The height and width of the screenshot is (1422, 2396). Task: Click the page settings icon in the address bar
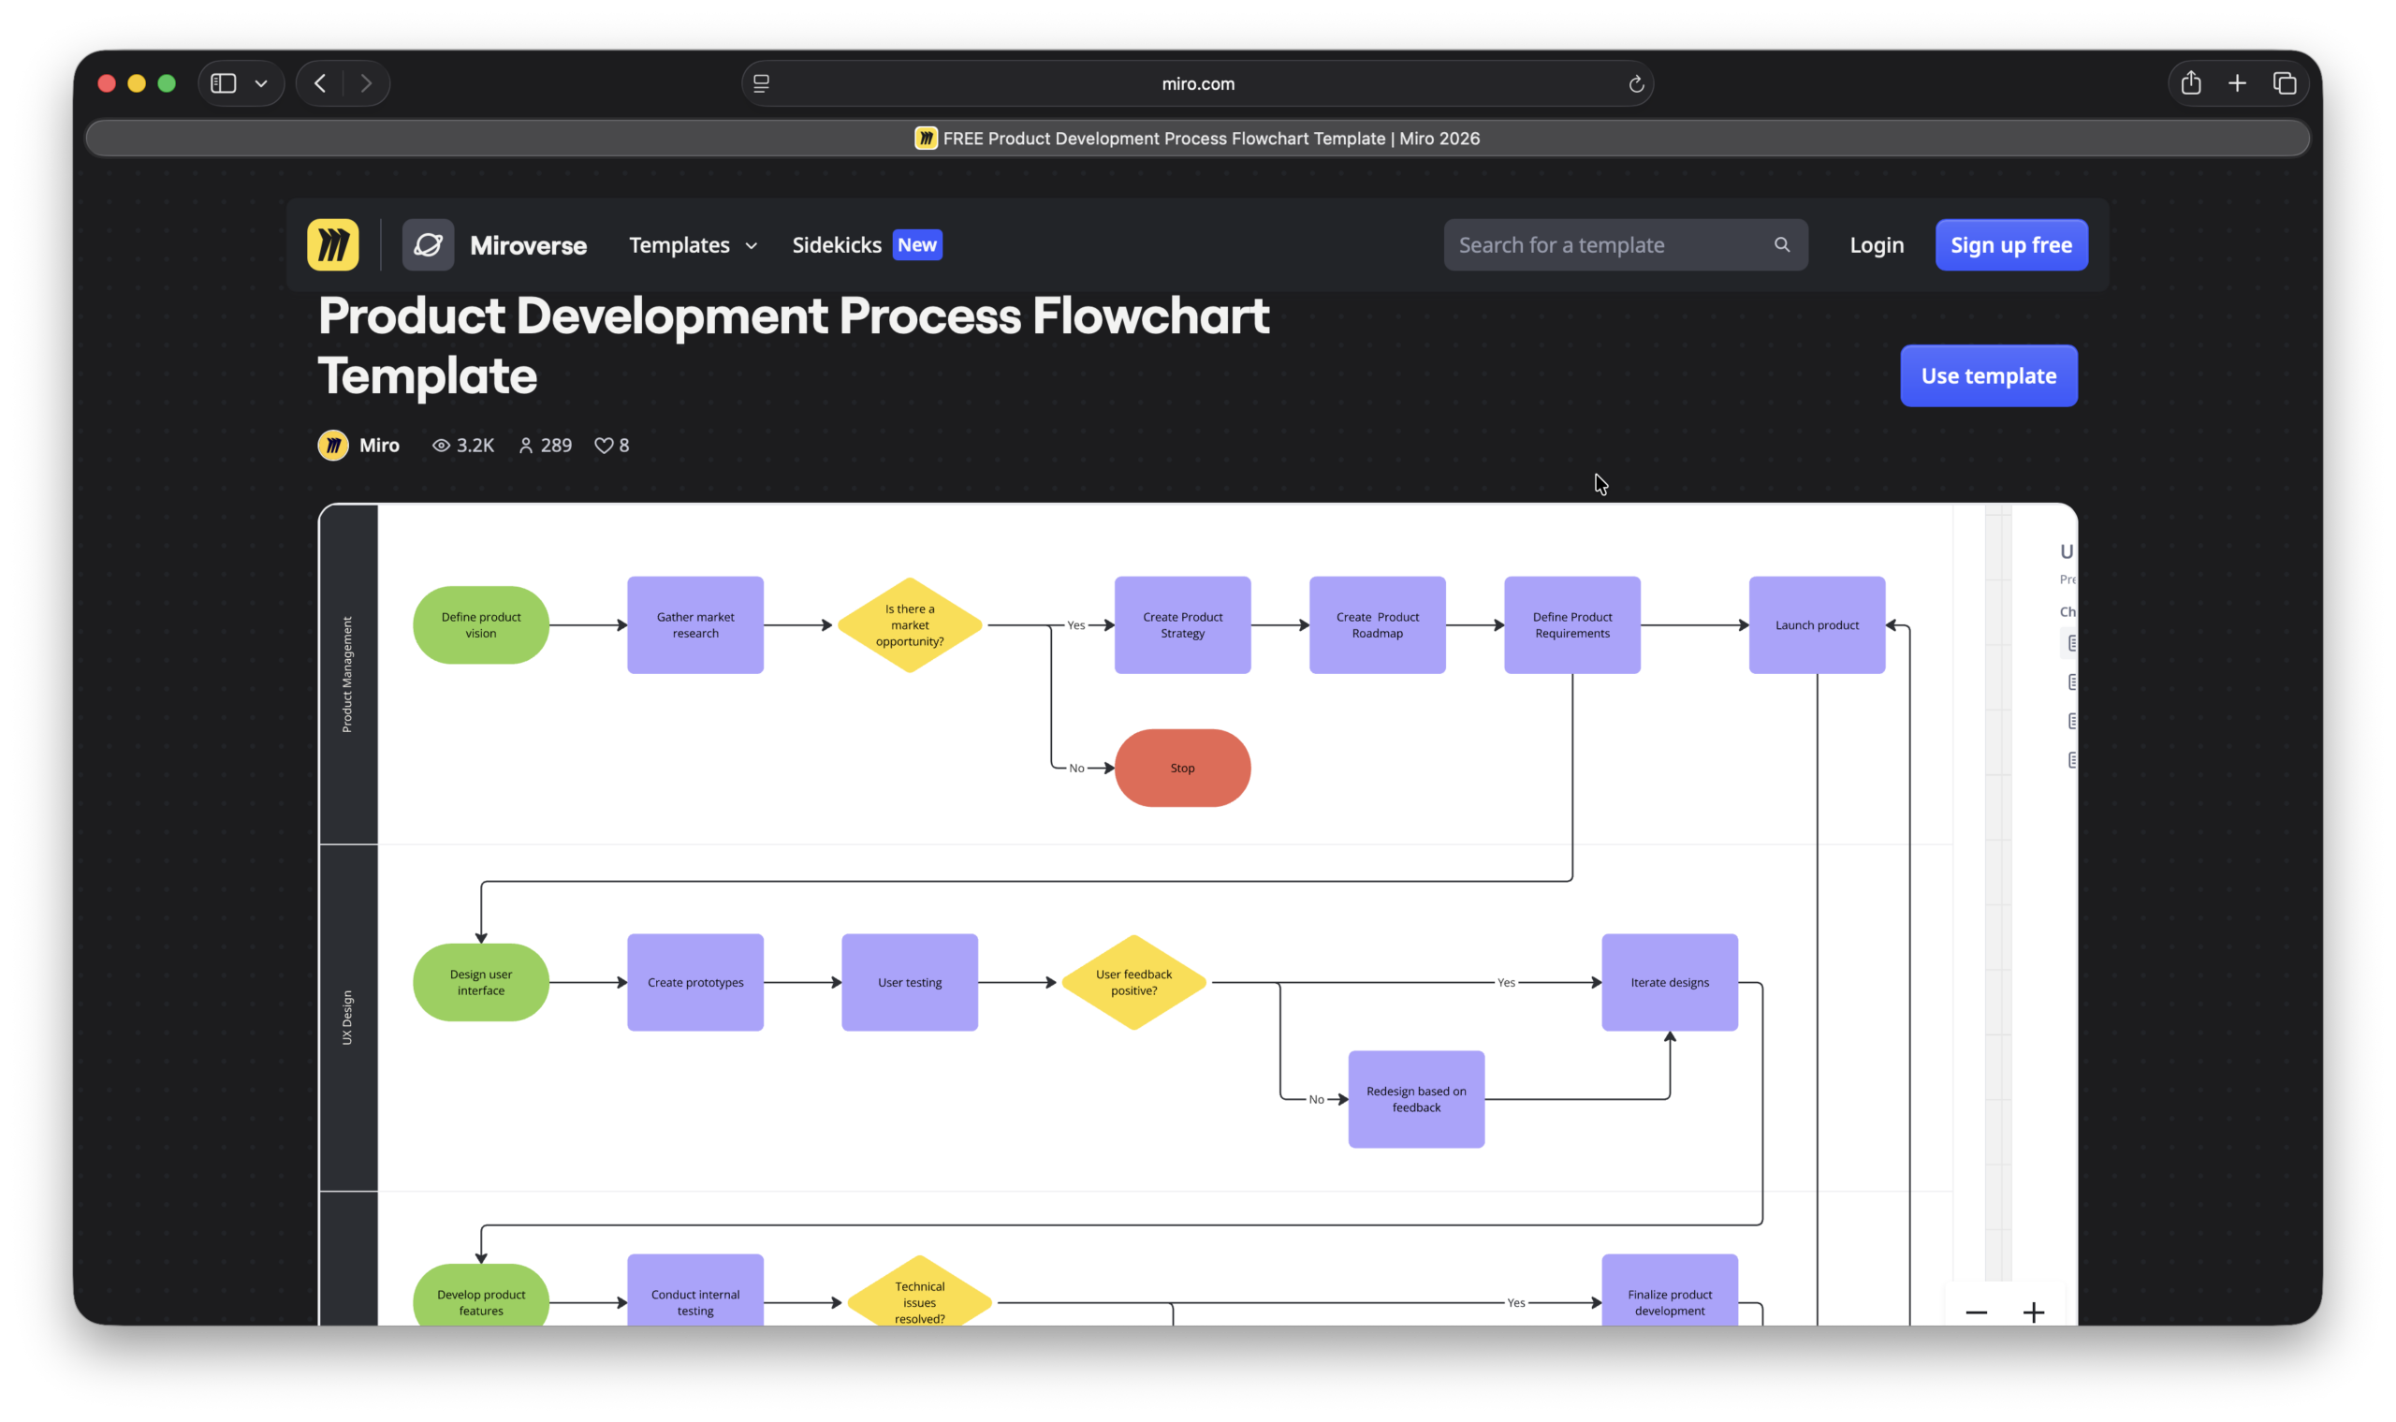pyautogui.click(x=762, y=83)
